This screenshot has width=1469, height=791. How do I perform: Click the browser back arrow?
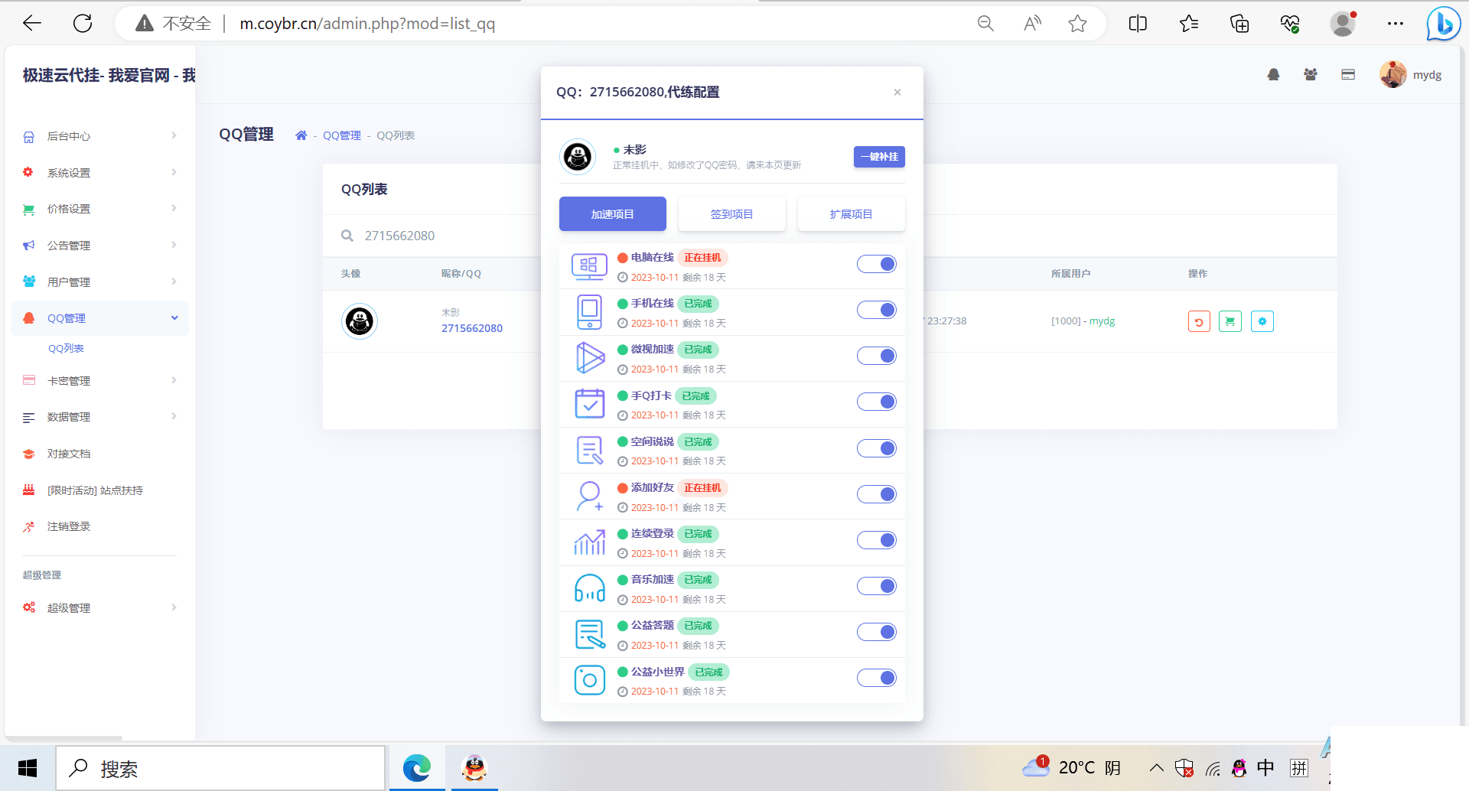[32, 24]
